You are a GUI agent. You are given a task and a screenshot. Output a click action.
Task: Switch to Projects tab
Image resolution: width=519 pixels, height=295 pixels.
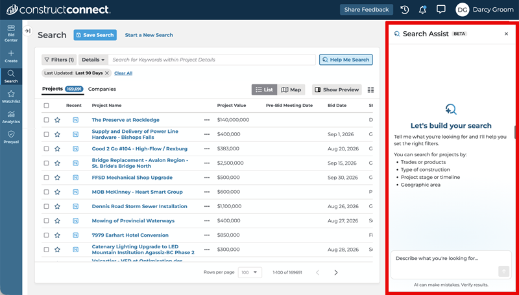[62, 89]
